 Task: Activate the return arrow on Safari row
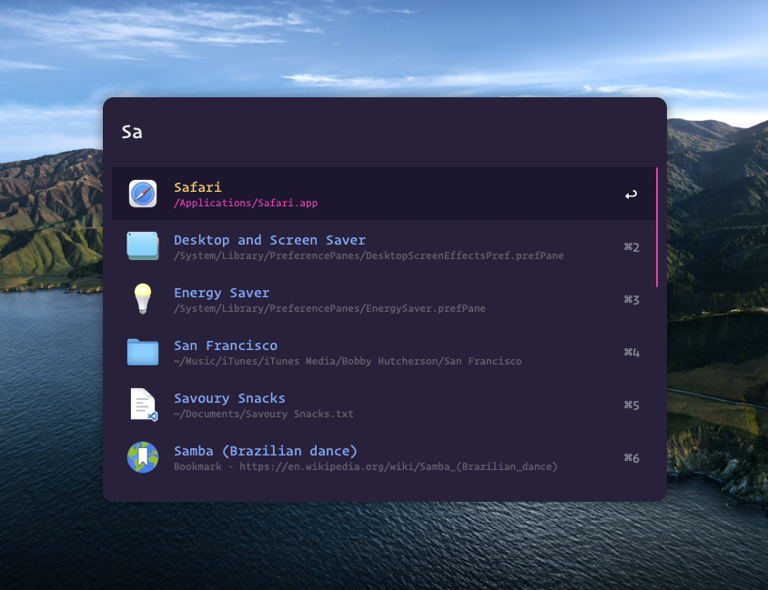631,195
